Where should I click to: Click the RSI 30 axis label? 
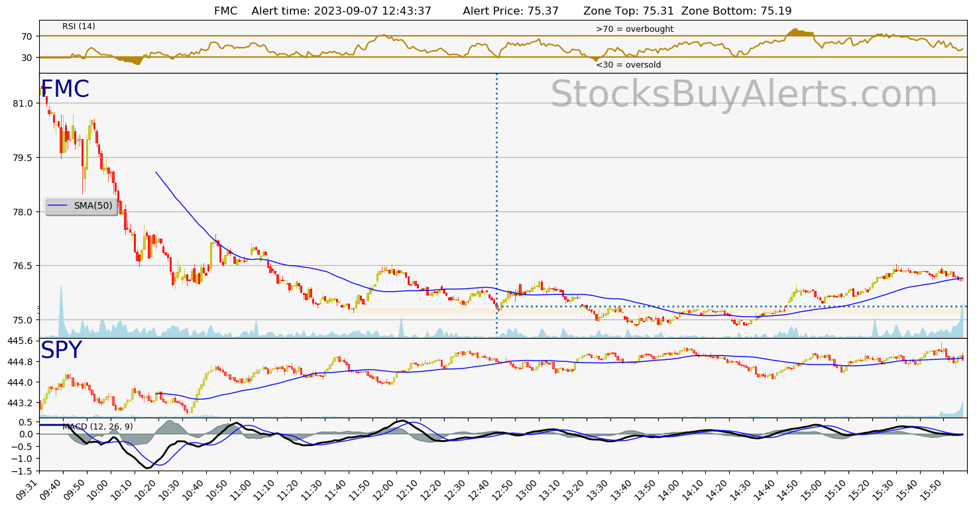[x=27, y=58]
